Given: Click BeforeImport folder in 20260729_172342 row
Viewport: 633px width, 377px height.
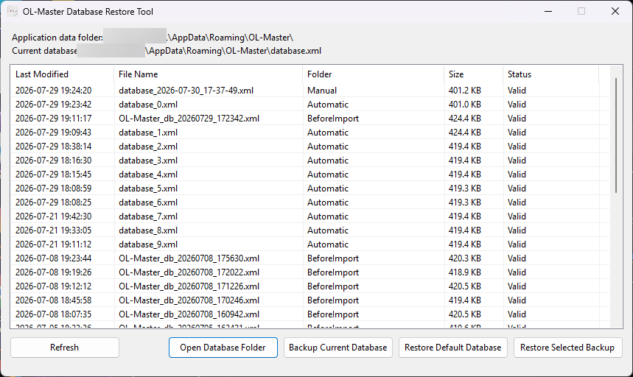Looking at the screenshot, I should 333,119.
